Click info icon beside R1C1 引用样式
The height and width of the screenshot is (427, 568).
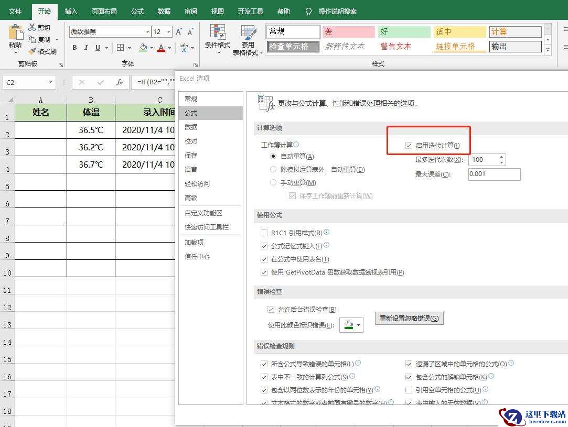[326, 232]
